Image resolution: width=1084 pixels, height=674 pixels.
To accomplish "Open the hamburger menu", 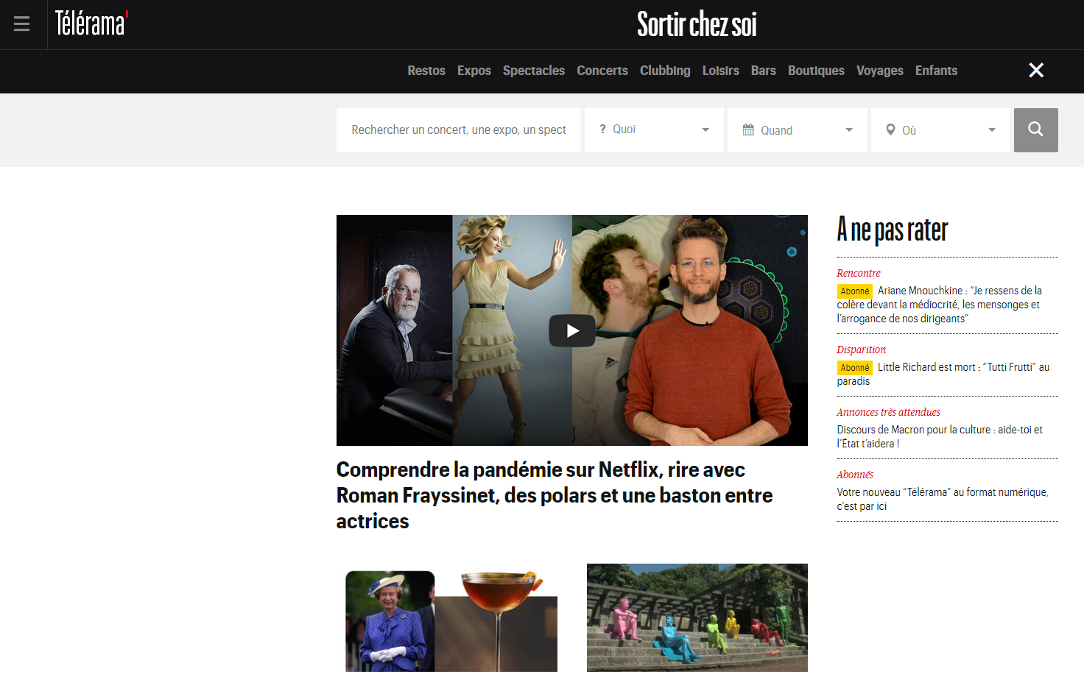I will [x=22, y=24].
